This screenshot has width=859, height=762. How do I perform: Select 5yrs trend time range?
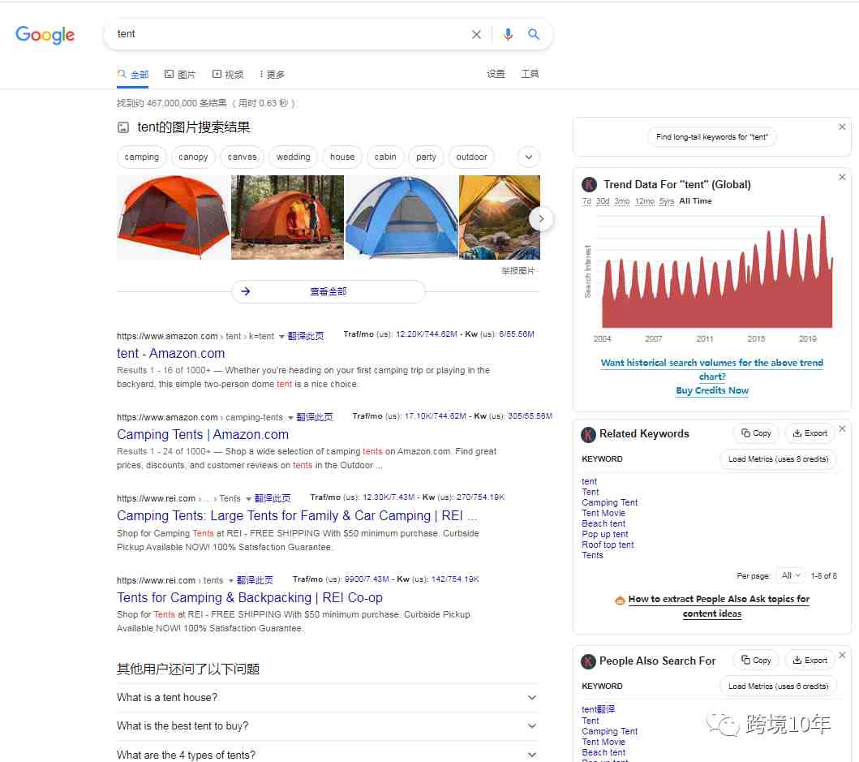pos(666,201)
